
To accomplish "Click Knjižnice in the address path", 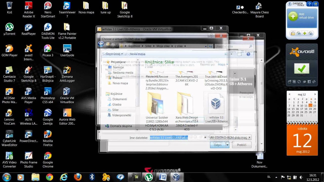I will 134,46.
